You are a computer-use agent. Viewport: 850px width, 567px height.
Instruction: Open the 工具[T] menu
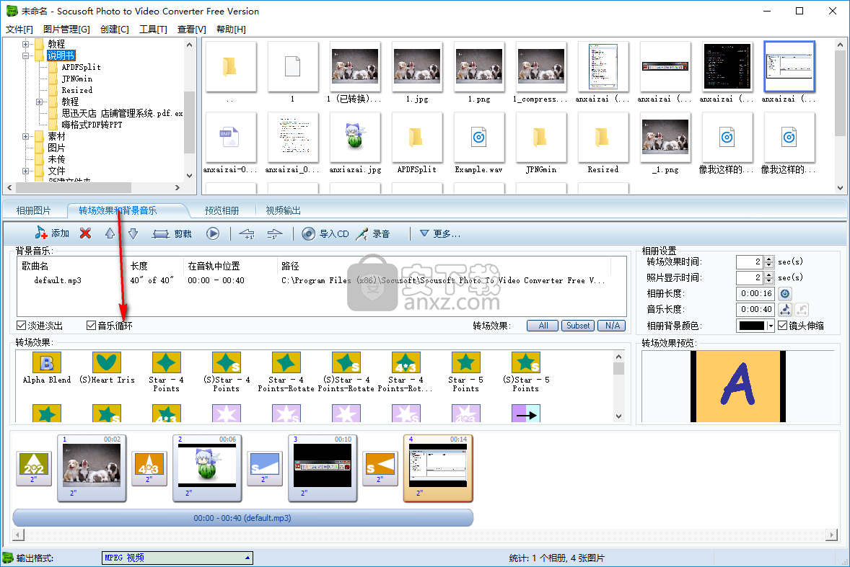[x=153, y=30]
